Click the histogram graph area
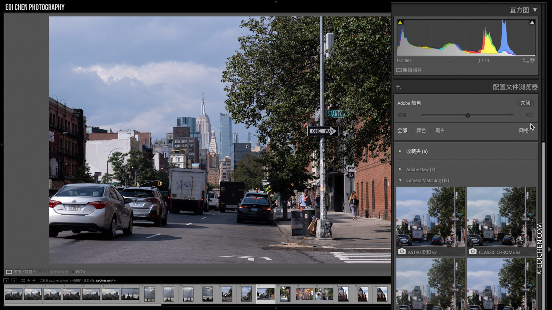This screenshot has height=310, width=552. 466,37
